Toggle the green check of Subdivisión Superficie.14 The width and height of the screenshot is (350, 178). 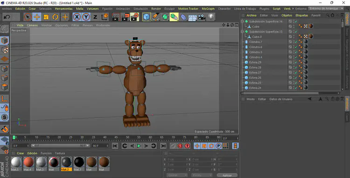(x=296, y=21)
